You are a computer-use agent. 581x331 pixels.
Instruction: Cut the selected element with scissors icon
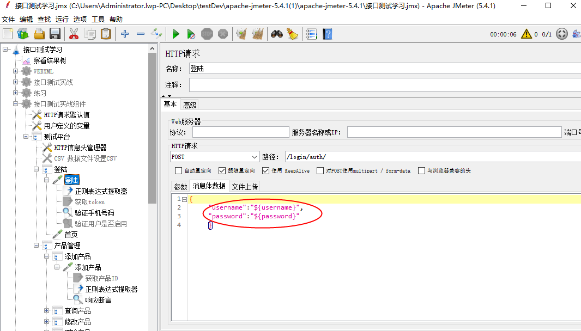pos(74,34)
